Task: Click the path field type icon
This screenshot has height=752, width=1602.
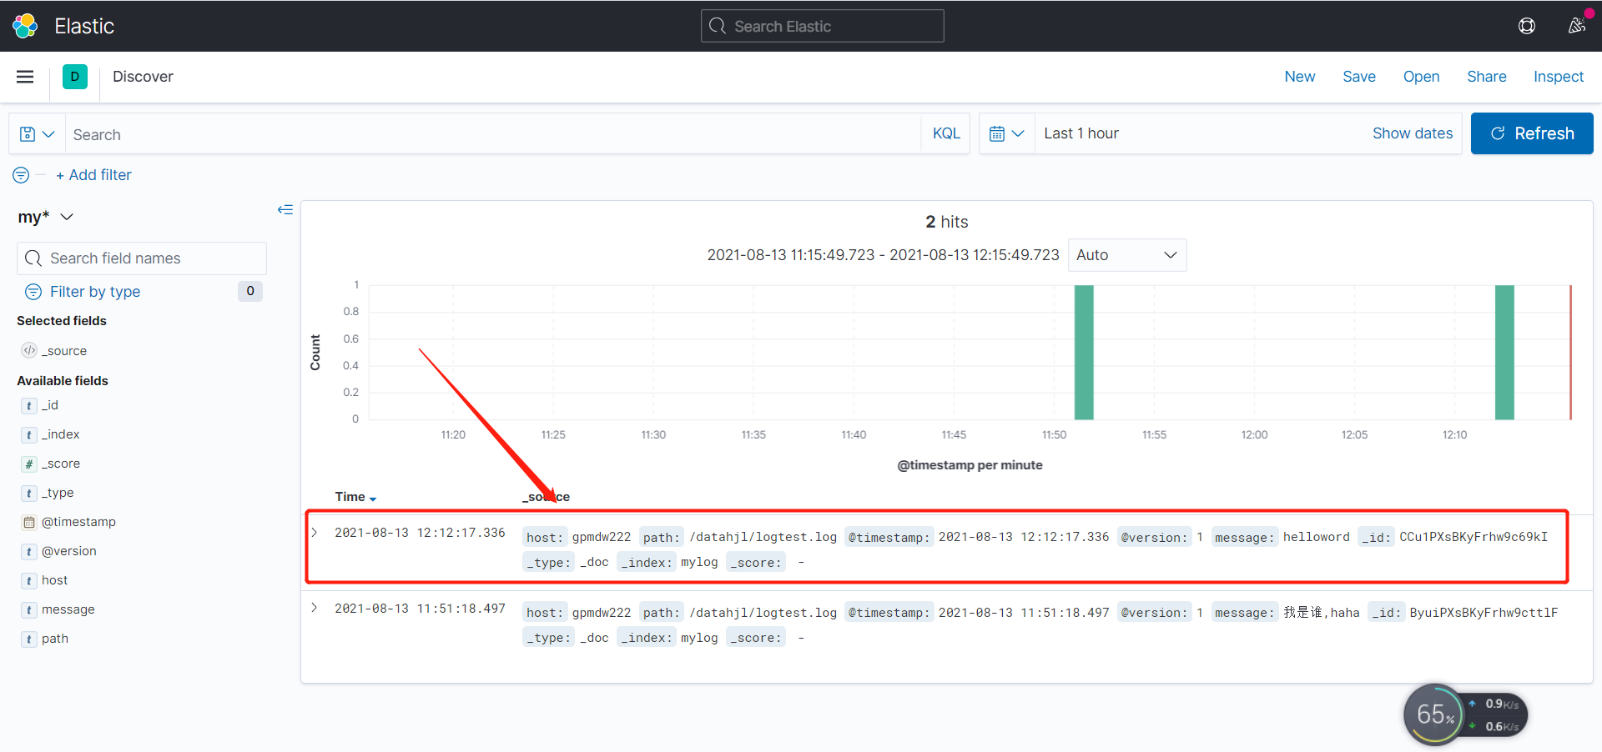Action: pyautogui.click(x=29, y=639)
